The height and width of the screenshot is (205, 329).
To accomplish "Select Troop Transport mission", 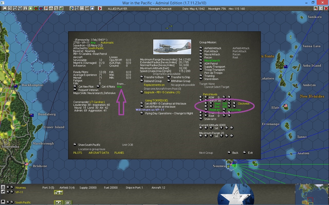I will [x=214, y=70].
